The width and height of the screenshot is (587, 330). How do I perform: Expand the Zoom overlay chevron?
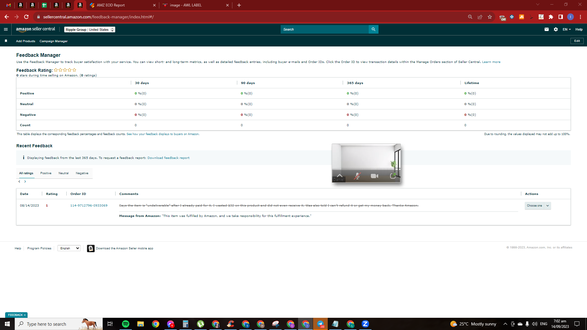340,175
